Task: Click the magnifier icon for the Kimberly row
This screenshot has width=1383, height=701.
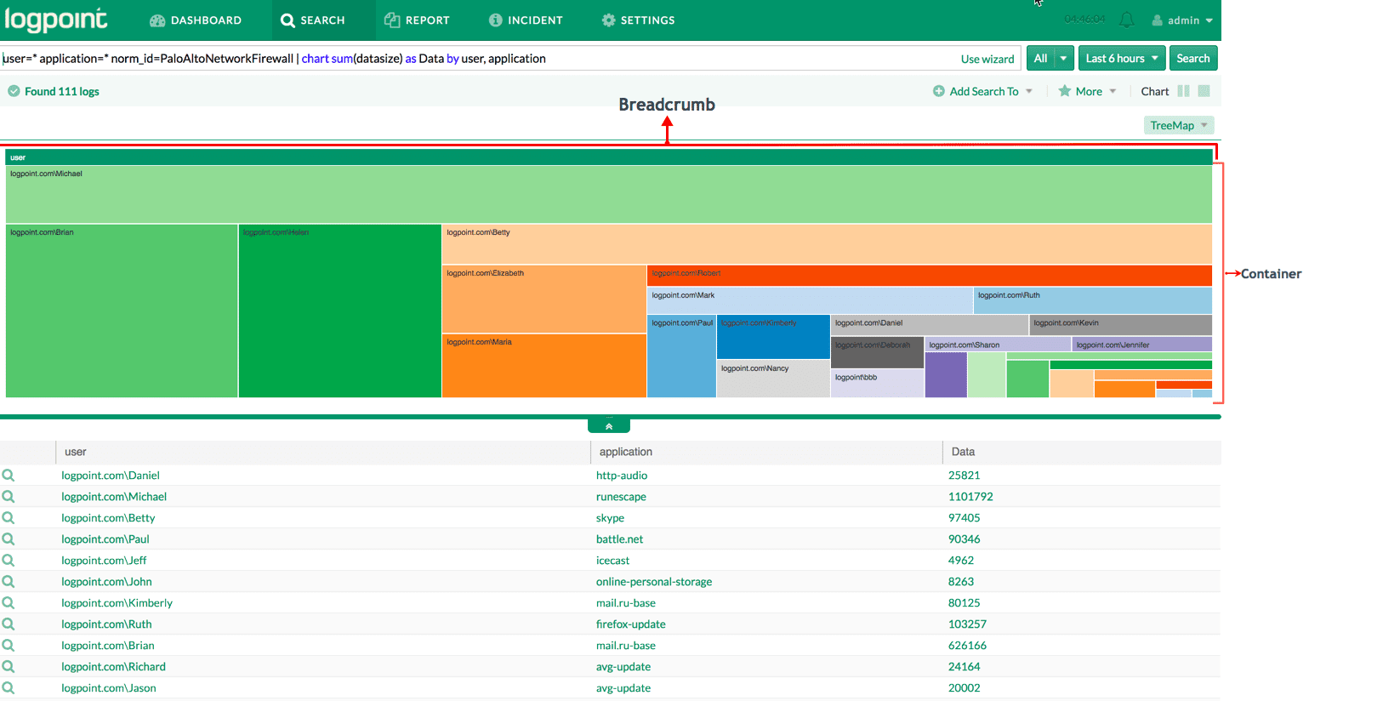Action: (x=9, y=603)
